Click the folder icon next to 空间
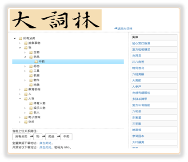 click(x=26, y=122)
